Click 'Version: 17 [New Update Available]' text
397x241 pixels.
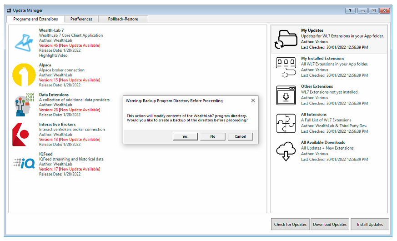(70, 169)
